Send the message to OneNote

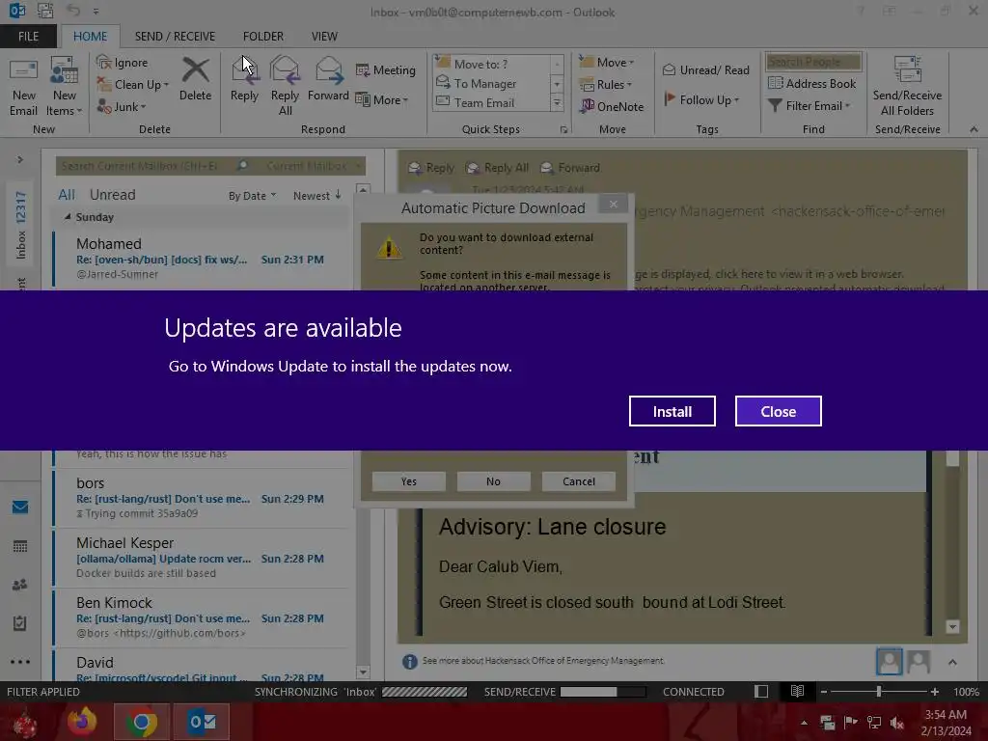[613, 106]
